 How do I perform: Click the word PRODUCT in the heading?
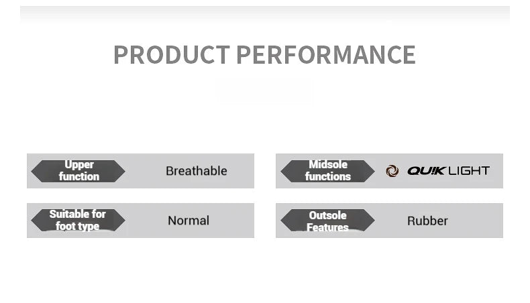point(172,55)
